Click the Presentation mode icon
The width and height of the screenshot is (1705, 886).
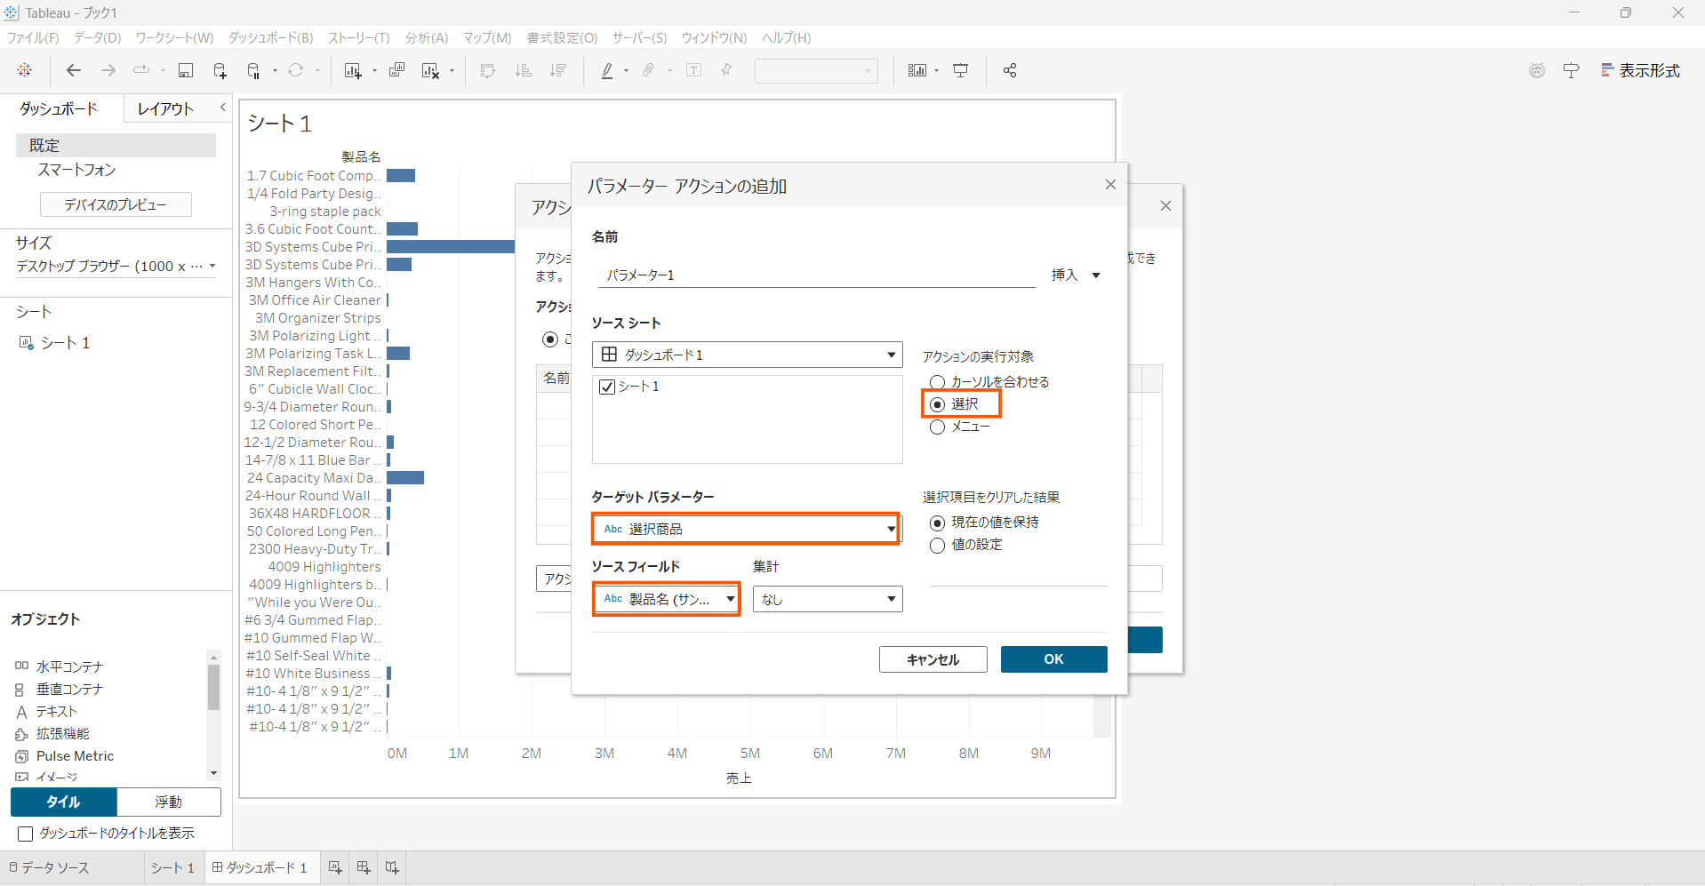click(x=961, y=70)
